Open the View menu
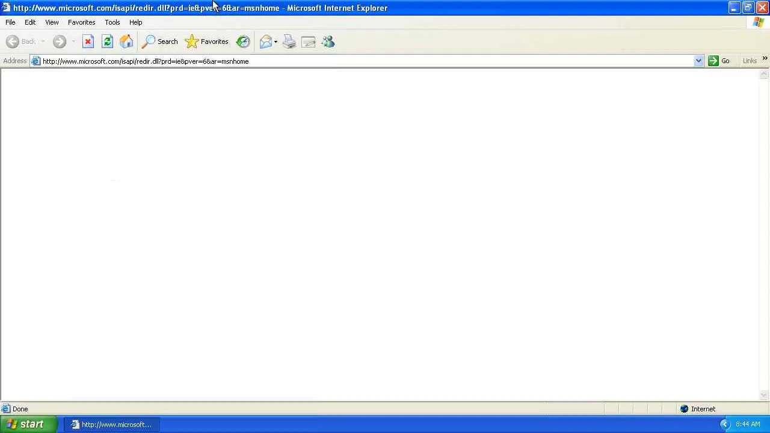This screenshot has width=770, height=433. 52,22
